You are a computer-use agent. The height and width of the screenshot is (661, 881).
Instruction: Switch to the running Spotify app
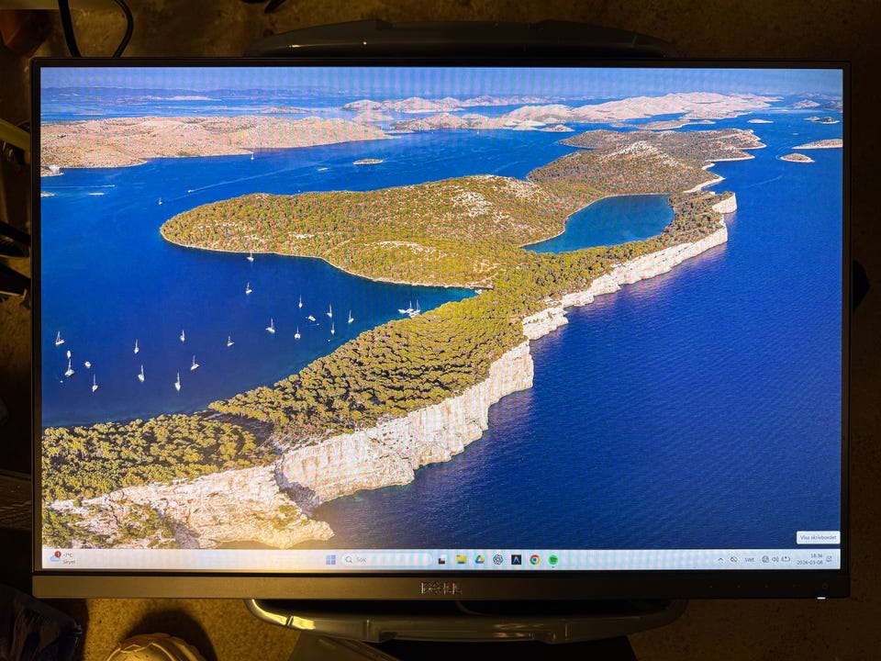[553, 559]
